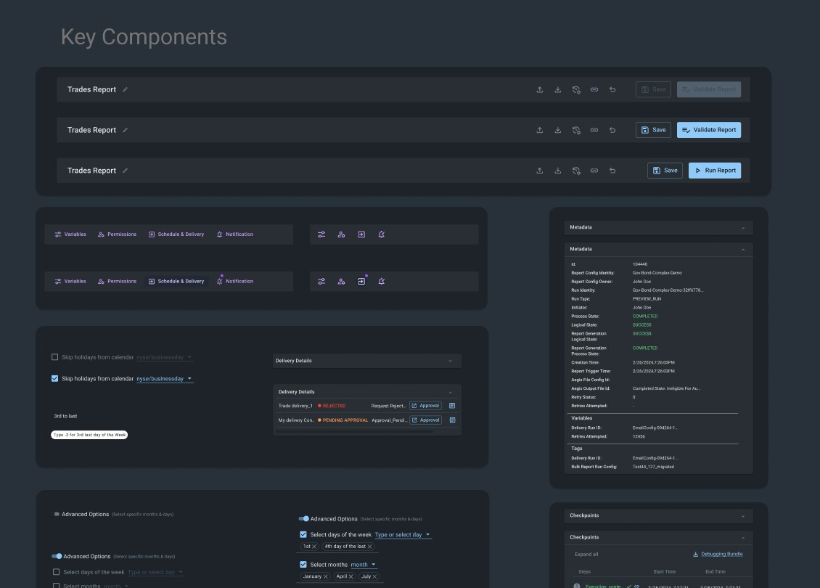Toggle Advanced Options above the checked Select days checkbox
The width and height of the screenshot is (820, 588).
304,519
